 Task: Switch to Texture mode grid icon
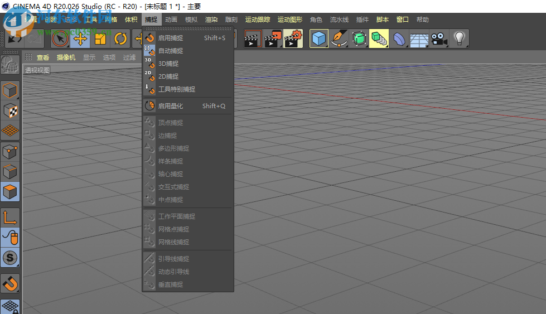click(9, 131)
